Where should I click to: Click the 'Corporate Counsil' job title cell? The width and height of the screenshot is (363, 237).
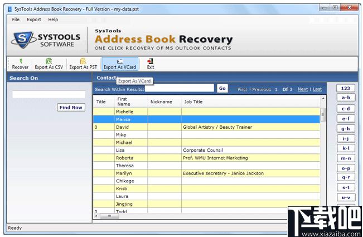click(x=251, y=150)
